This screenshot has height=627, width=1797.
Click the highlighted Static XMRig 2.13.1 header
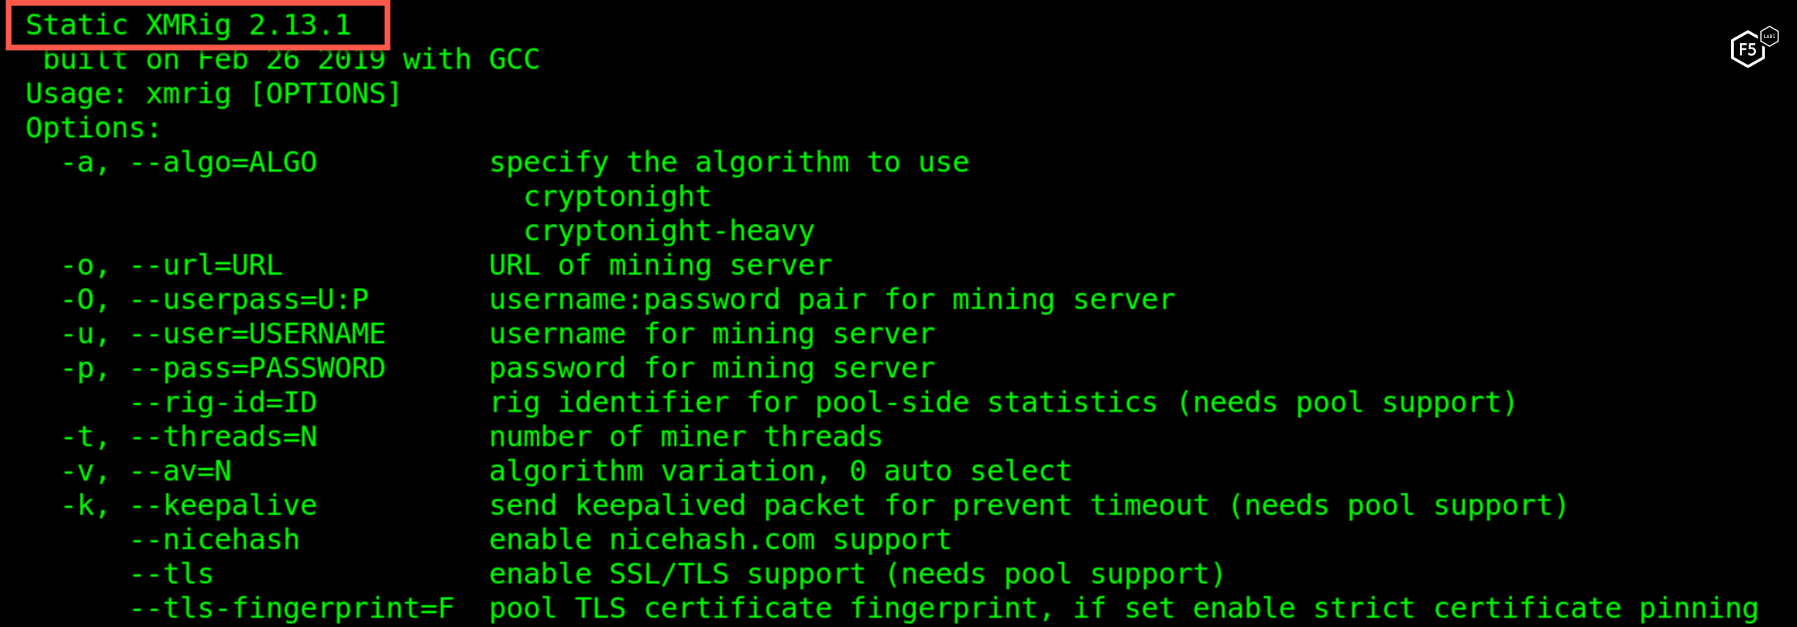[189, 26]
